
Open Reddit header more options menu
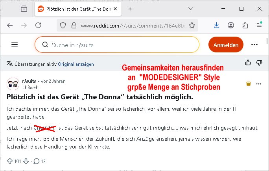(254, 45)
